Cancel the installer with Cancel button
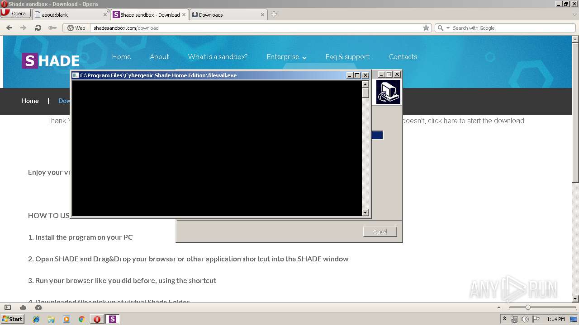The height and width of the screenshot is (325, 579). (380, 232)
